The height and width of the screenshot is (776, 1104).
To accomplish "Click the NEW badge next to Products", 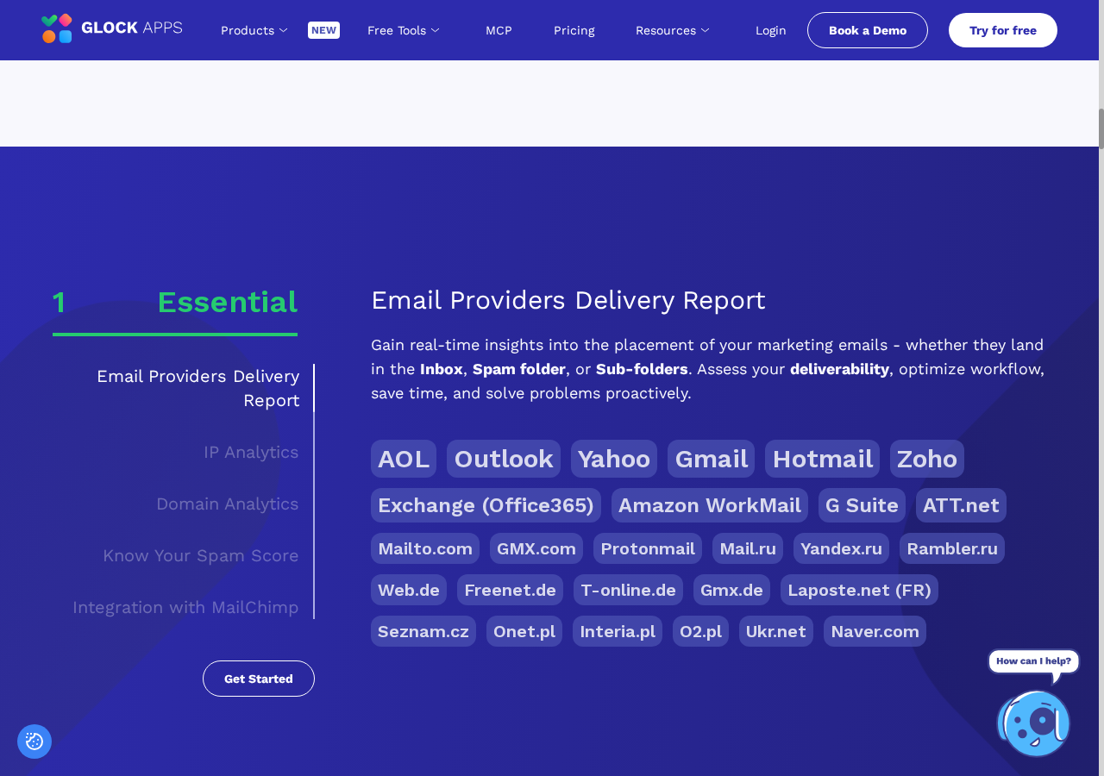I will [323, 30].
